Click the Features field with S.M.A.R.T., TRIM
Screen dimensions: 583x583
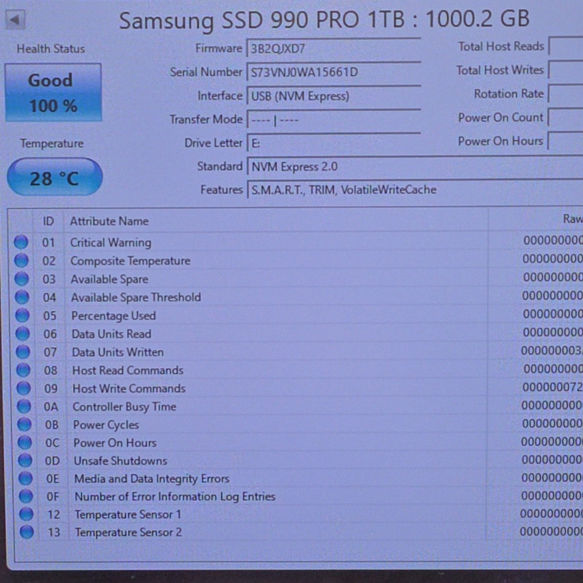click(x=415, y=189)
